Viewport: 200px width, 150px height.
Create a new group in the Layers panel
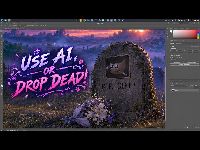pyautogui.click(x=194, y=127)
